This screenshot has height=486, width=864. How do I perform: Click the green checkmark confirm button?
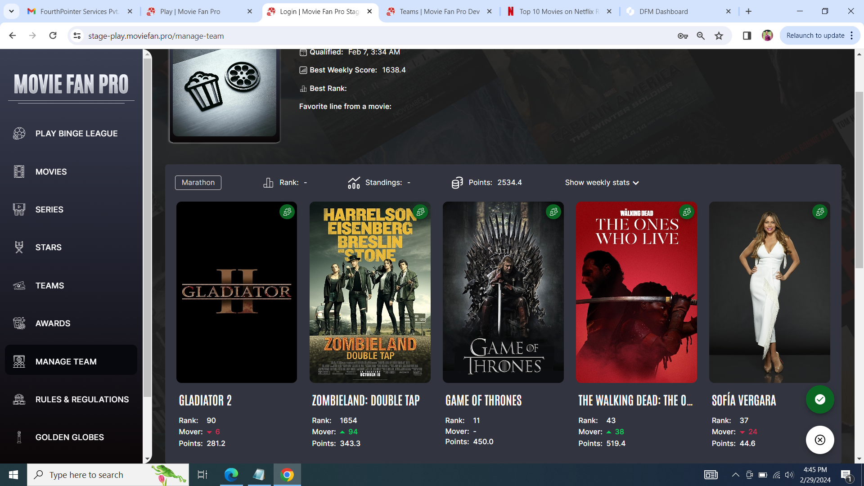(820, 400)
